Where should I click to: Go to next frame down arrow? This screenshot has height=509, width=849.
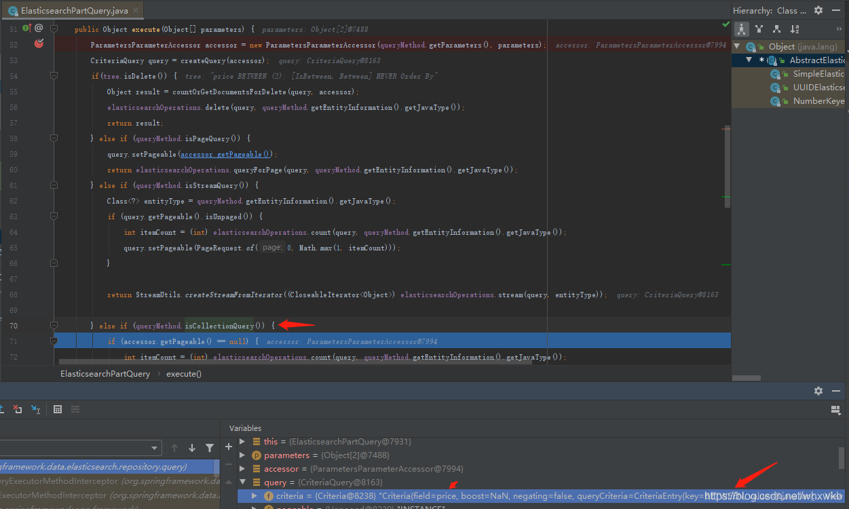(x=192, y=448)
